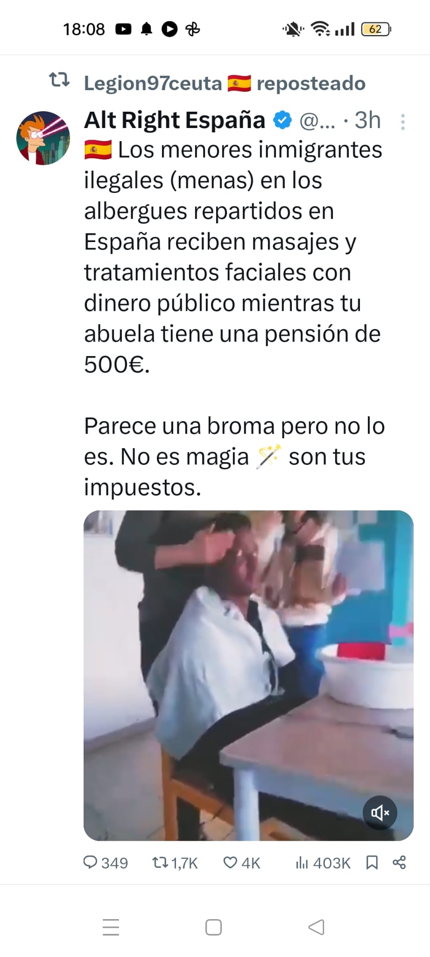This screenshot has height=957, width=430.
Task: Tap the Android home square button
Action: point(213,927)
